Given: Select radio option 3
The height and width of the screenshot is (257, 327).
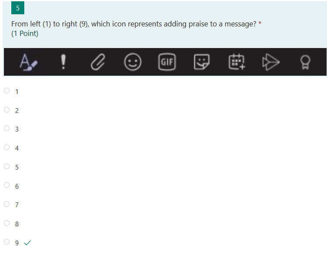Looking at the screenshot, I should pyautogui.click(x=7, y=128).
